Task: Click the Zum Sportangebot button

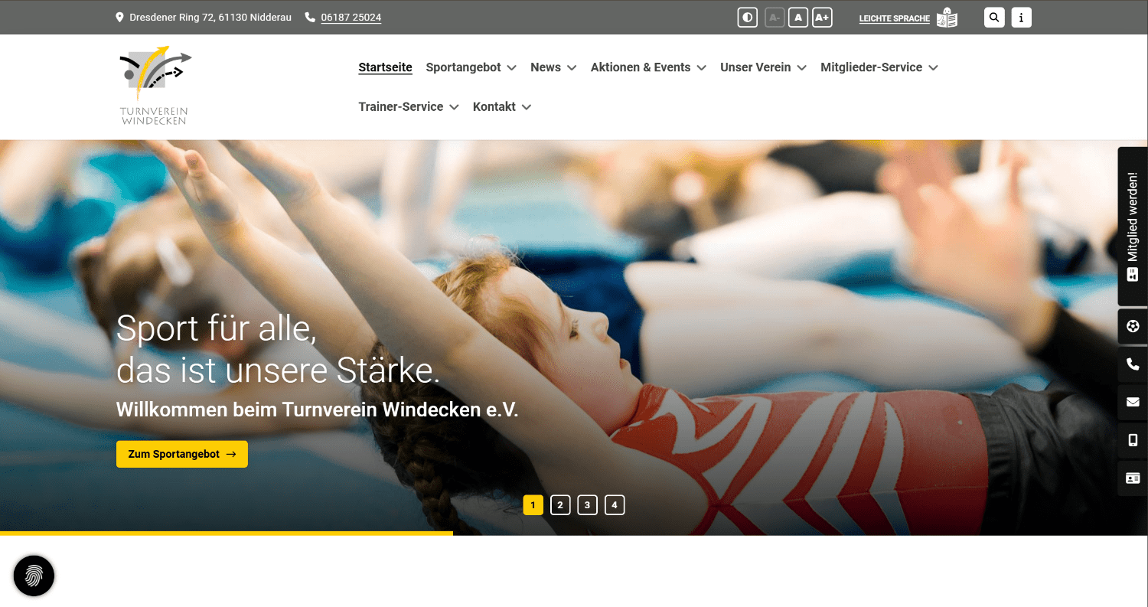Action: click(182, 454)
